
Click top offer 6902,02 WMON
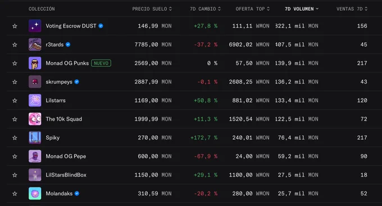pyautogui.click(x=249, y=44)
